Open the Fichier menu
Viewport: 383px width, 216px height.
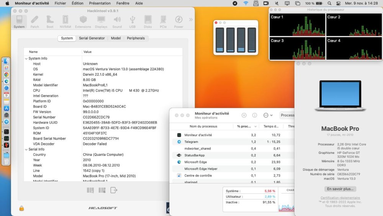coord(61,3)
